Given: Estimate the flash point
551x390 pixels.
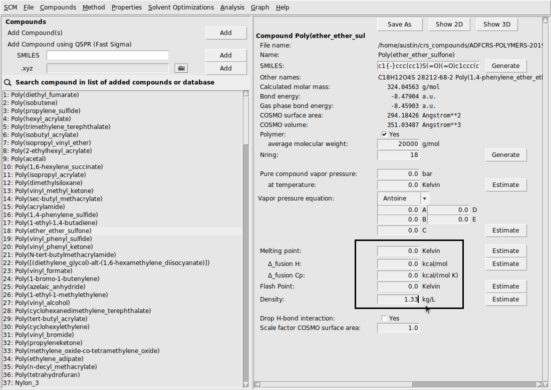Looking at the screenshot, I should tap(506, 286).
